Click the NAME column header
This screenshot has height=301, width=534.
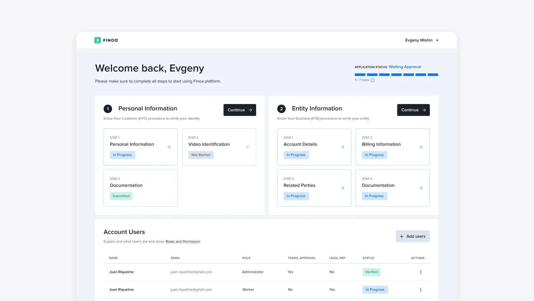(x=113, y=258)
